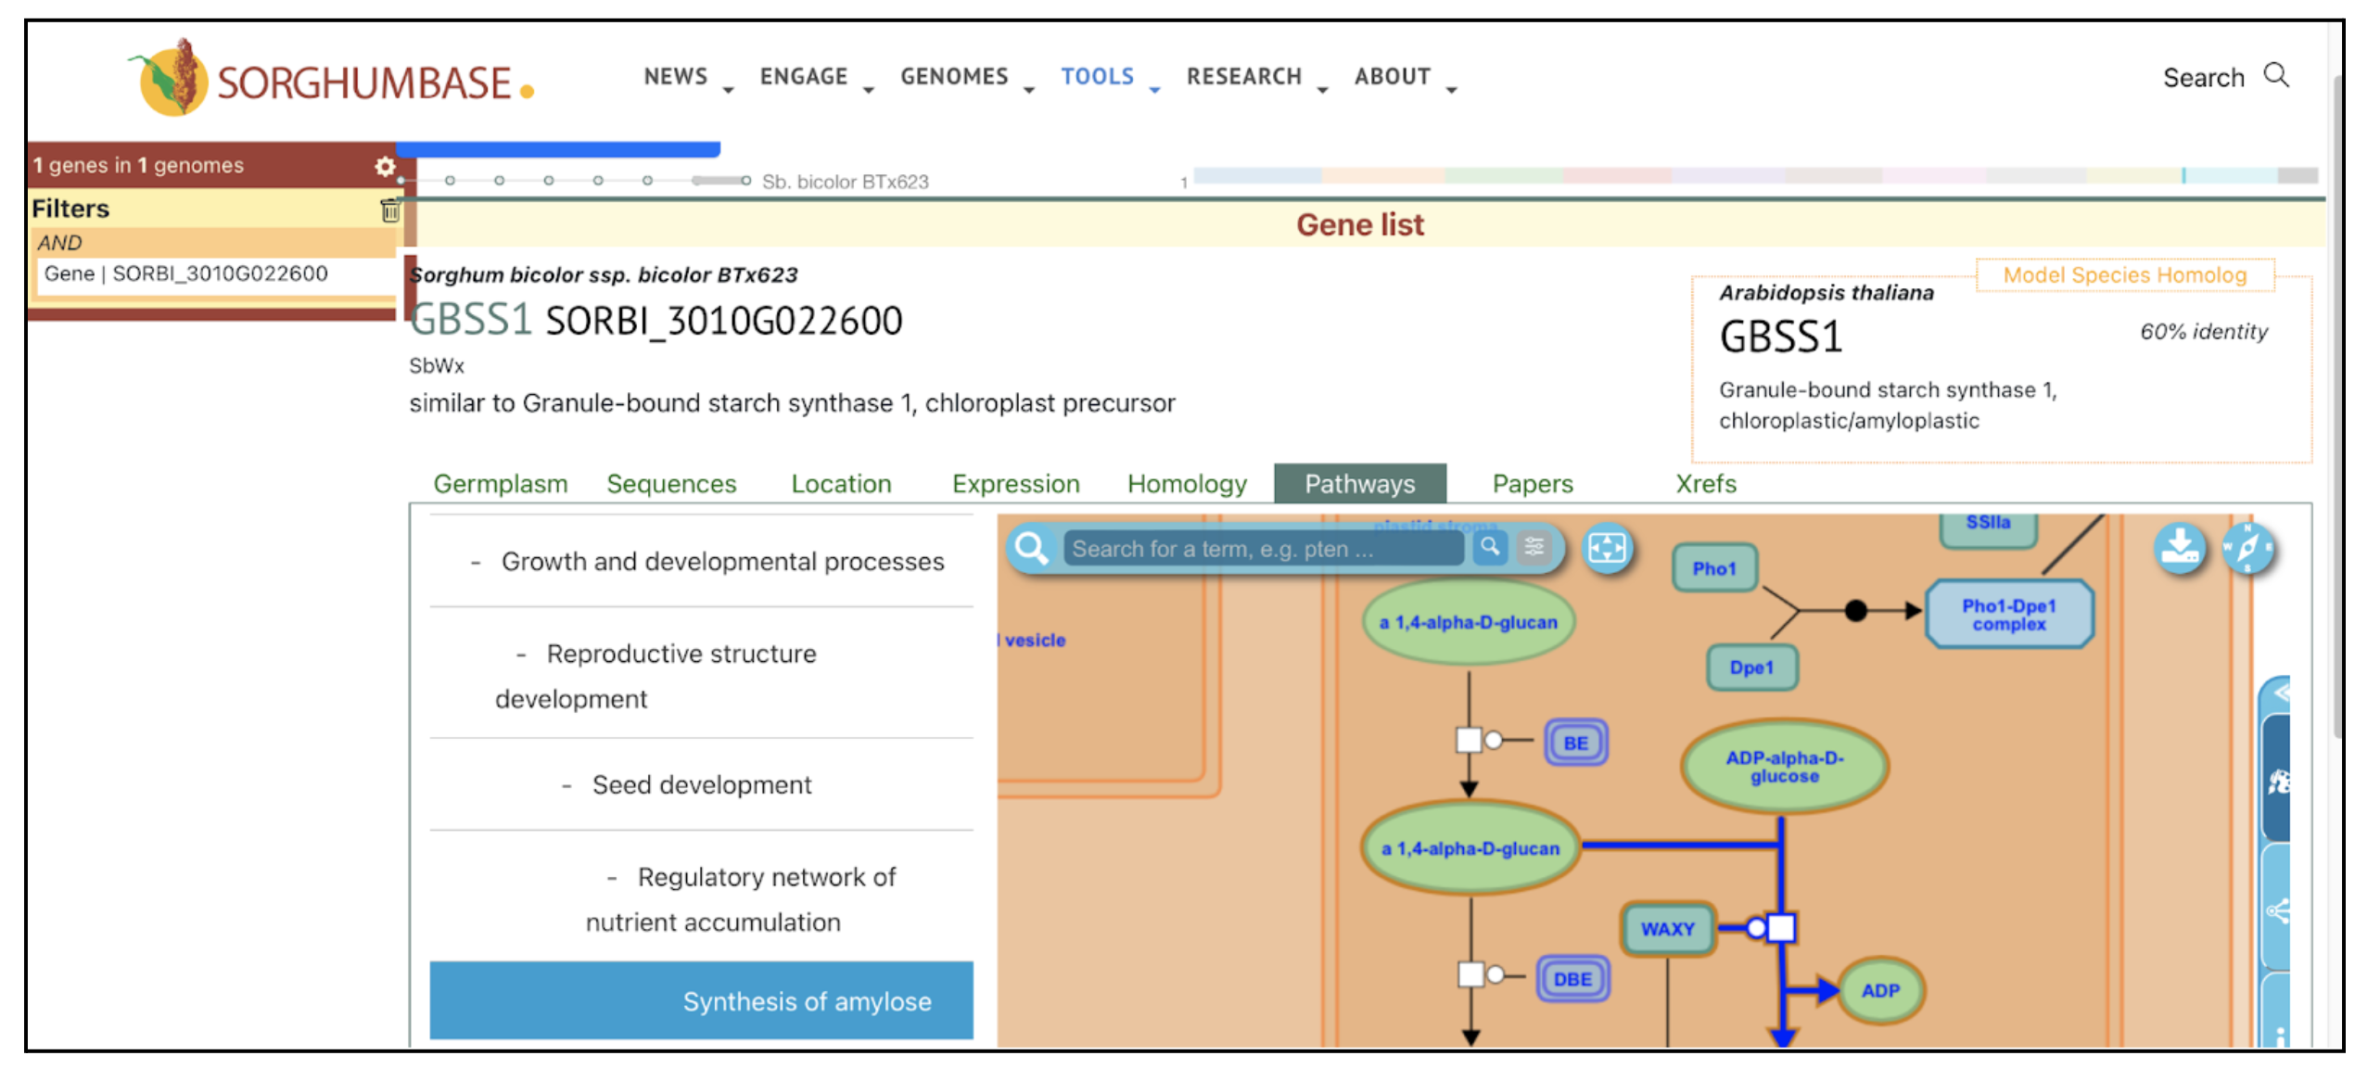Image resolution: width=2355 pixels, height=1068 pixels.
Task: Click the GBSS1 Arabidopsis homolog link
Action: [x=1780, y=337]
